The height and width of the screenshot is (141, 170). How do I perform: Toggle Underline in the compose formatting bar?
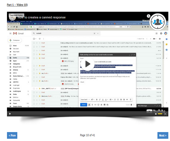pos(103,100)
